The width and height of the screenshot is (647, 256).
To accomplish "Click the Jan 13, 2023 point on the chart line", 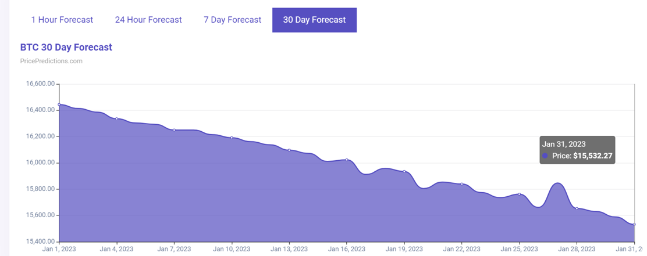I will tap(289, 150).
